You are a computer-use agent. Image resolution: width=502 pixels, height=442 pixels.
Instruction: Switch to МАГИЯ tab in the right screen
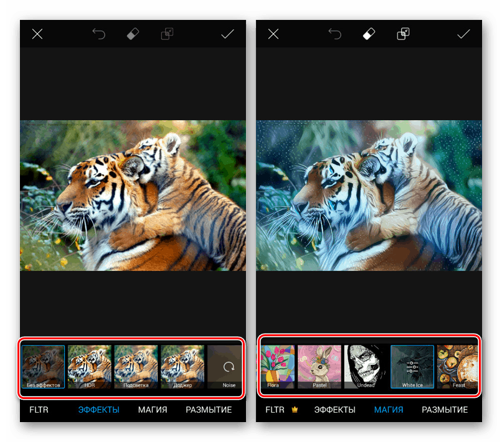(x=389, y=410)
